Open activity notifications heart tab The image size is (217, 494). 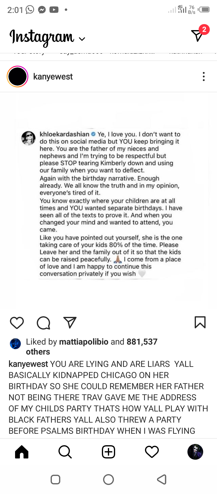[152, 452]
